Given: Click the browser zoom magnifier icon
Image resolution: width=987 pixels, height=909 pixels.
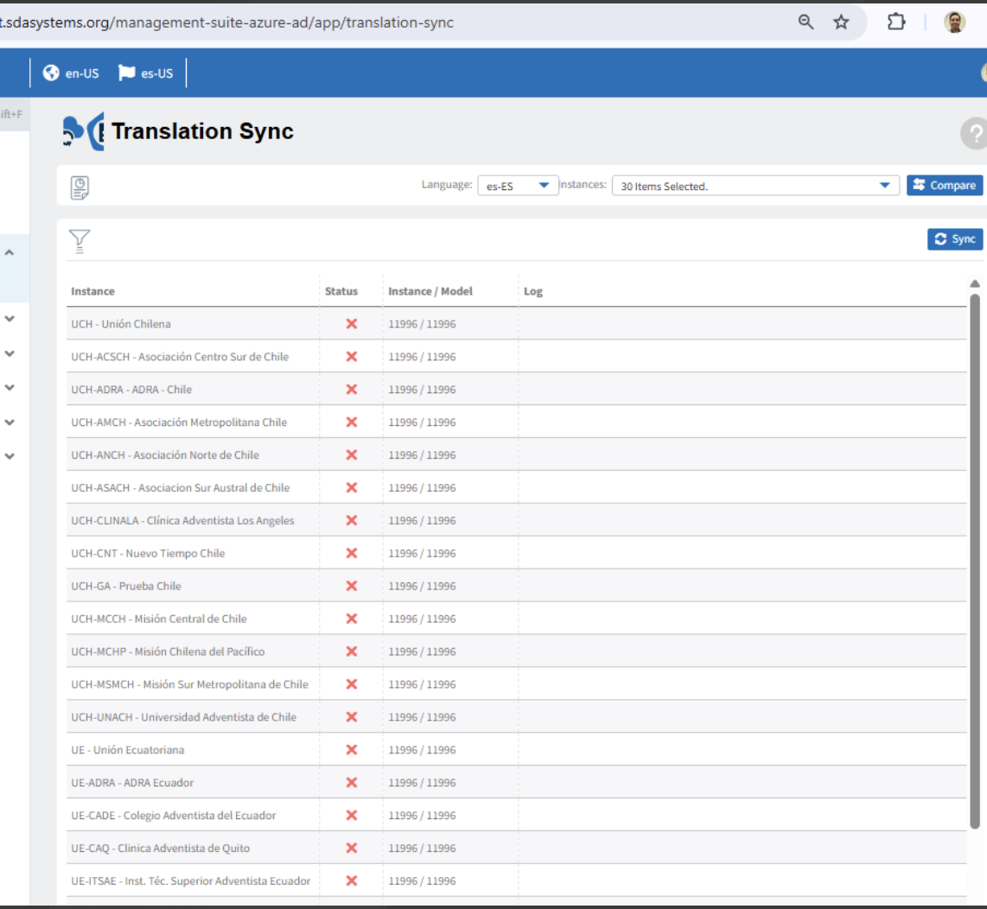Looking at the screenshot, I should [806, 22].
